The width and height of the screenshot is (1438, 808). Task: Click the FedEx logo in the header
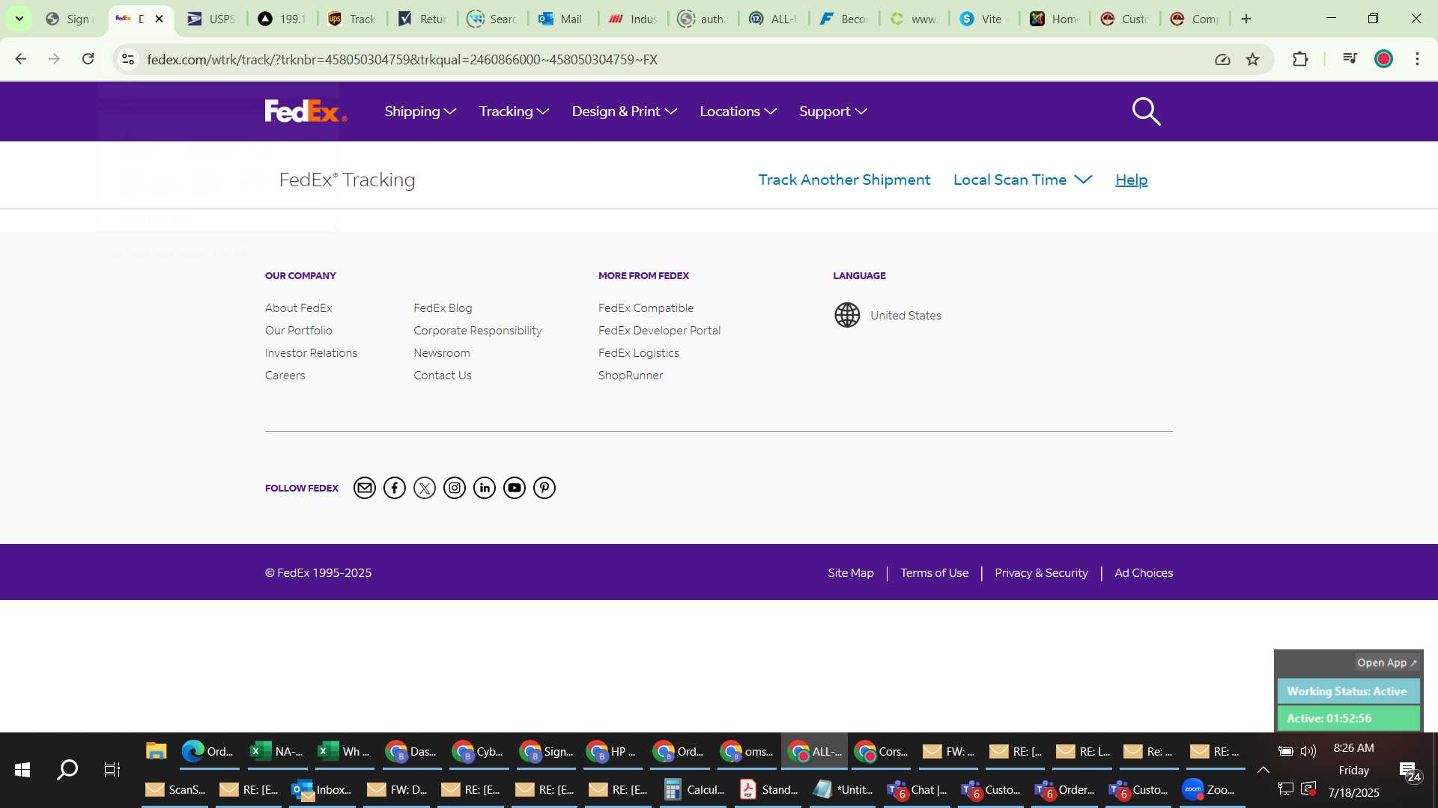tap(306, 111)
